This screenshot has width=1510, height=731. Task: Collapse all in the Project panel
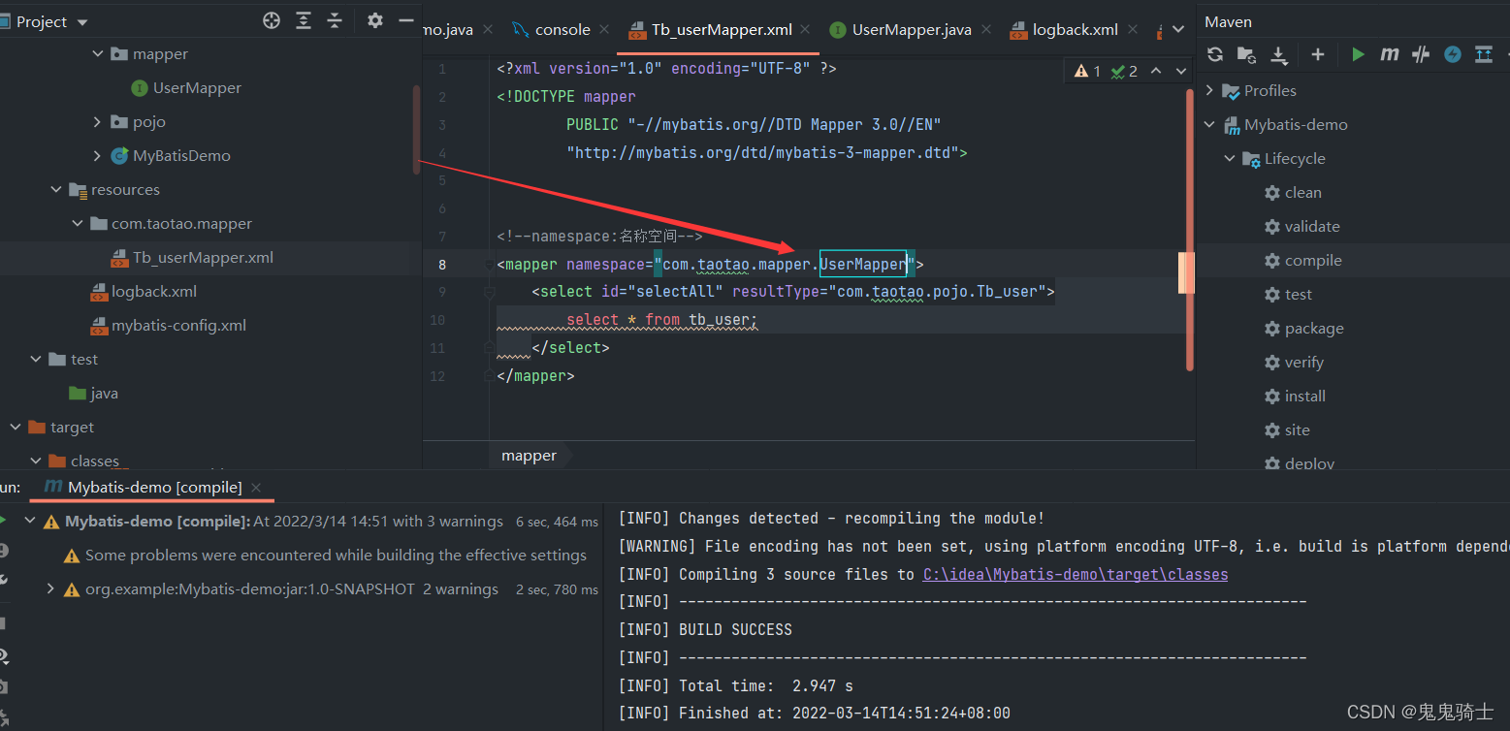[335, 21]
